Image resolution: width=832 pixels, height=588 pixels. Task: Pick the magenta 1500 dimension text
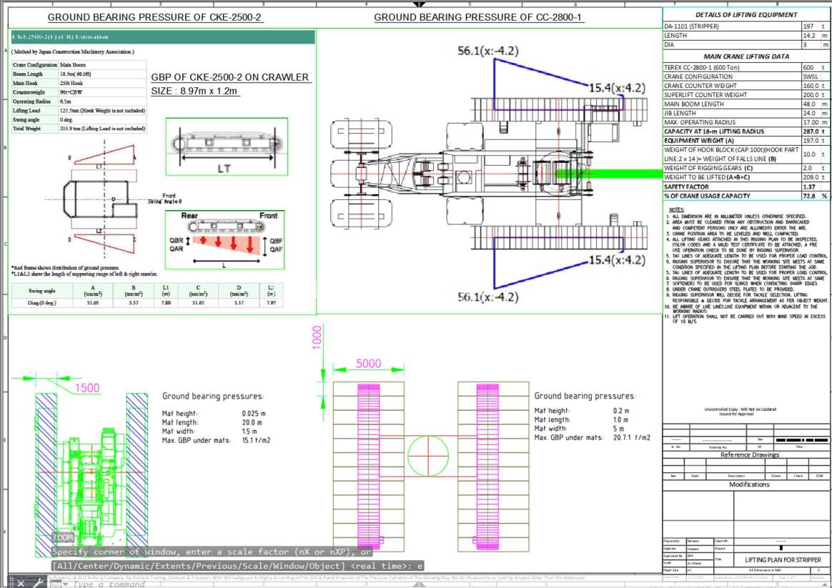pyautogui.click(x=87, y=387)
